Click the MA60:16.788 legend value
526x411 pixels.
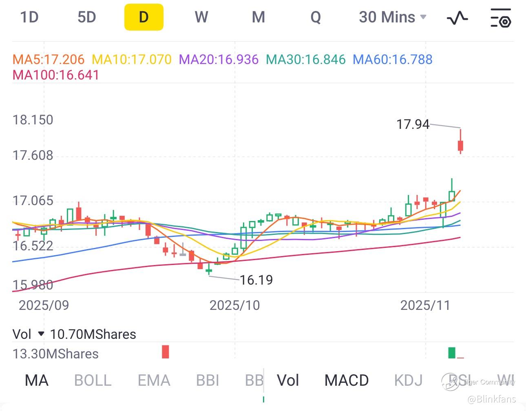[393, 60]
